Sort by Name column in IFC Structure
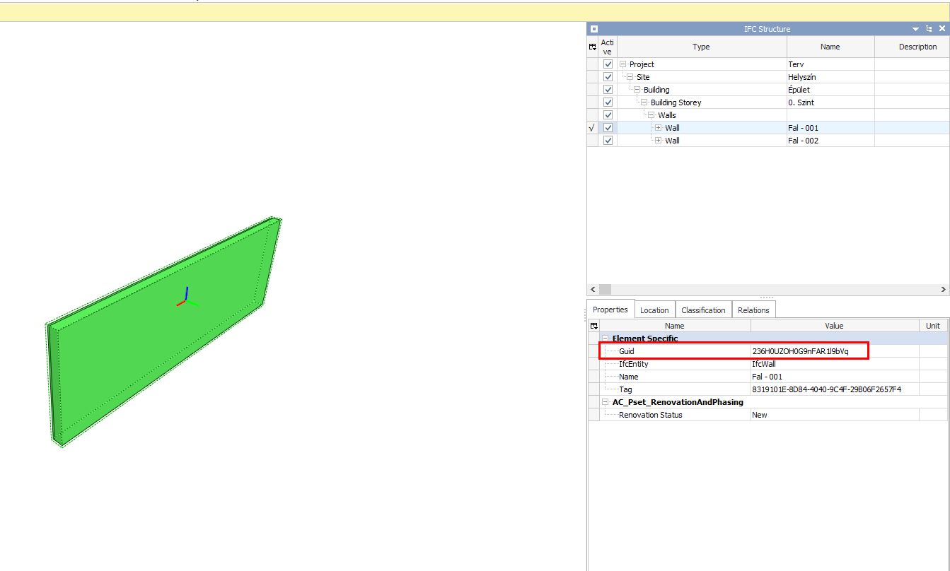Image resolution: width=950 pixels, height=571 pixels. tap(830, 47)
